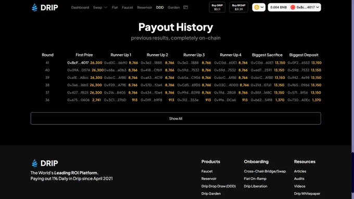Click round 38 Runner Up 1 address 0x920...A79E
This screenshot has height=199, width=354.
[115, 85]
